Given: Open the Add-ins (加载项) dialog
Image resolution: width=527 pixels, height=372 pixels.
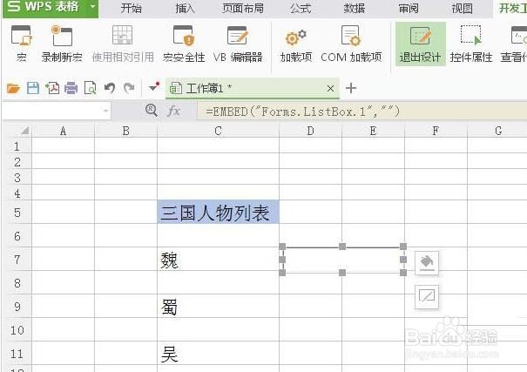Looking at the screenshot, I should pyautogui.click(x=296, y=44).
